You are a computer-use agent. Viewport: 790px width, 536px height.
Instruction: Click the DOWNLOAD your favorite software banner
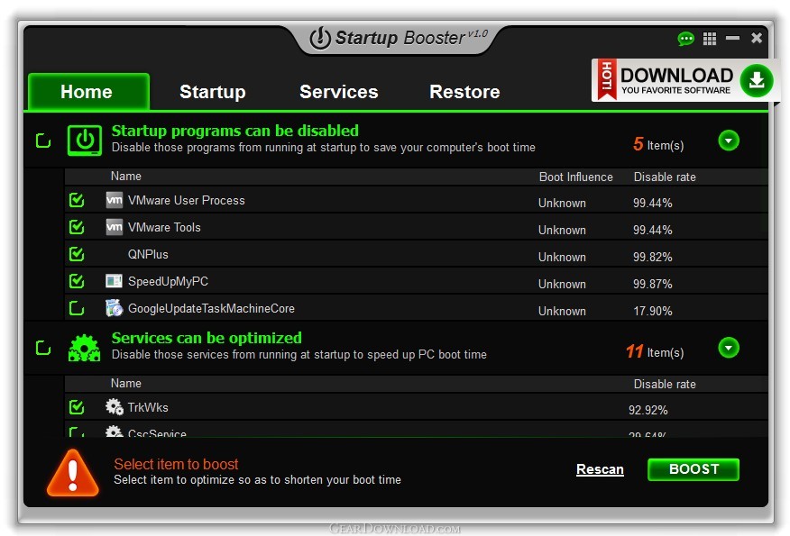[685, 80]
